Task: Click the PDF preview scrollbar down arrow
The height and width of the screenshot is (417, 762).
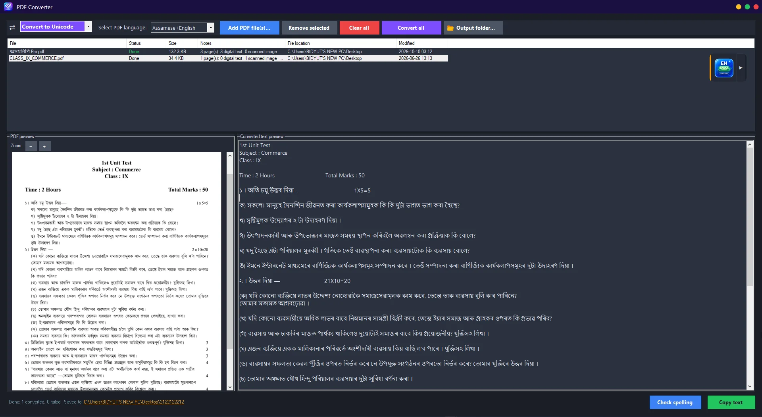Action: 230,387
